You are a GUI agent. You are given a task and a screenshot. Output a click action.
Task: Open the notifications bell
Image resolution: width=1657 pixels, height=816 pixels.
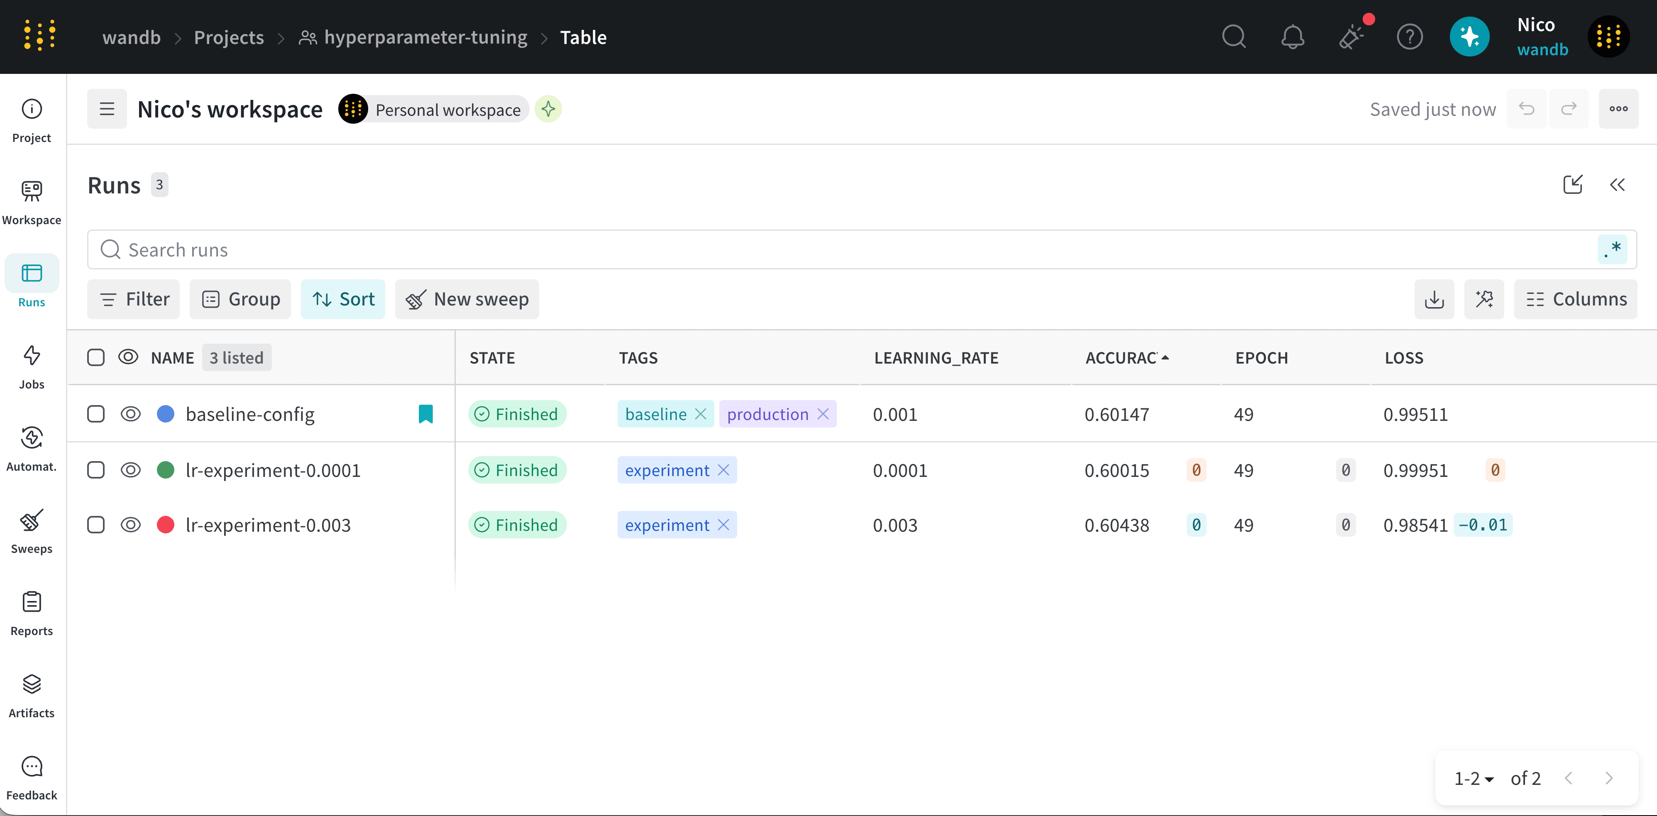coord(1292,37)
